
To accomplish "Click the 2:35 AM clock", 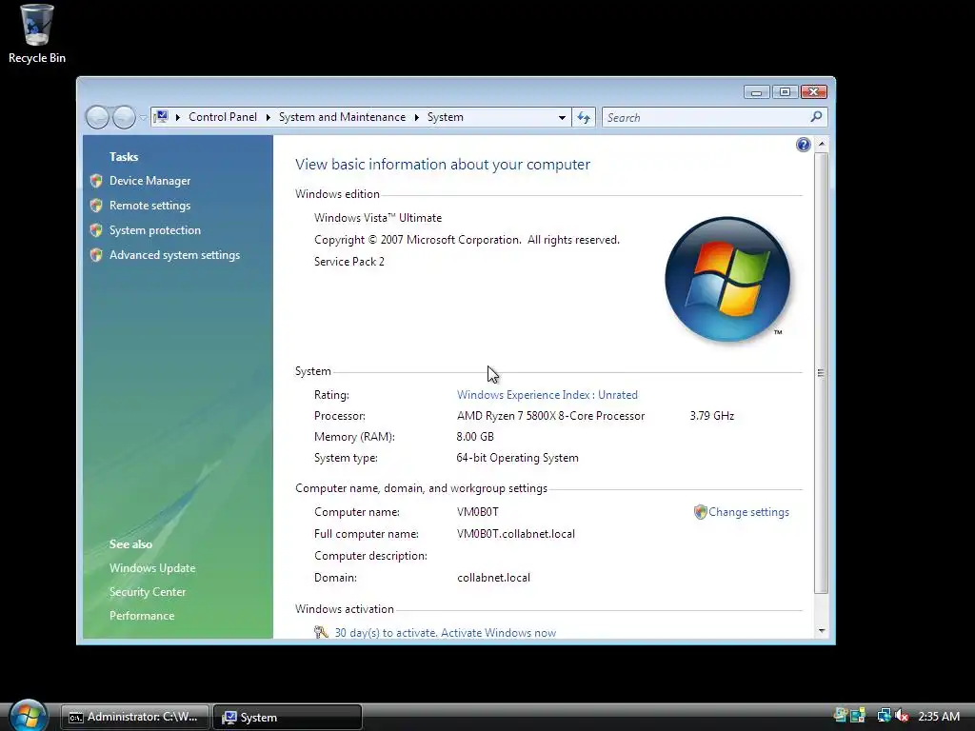I will (939, 716).
